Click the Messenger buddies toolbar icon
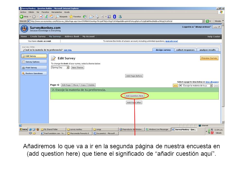 (120, 16)
